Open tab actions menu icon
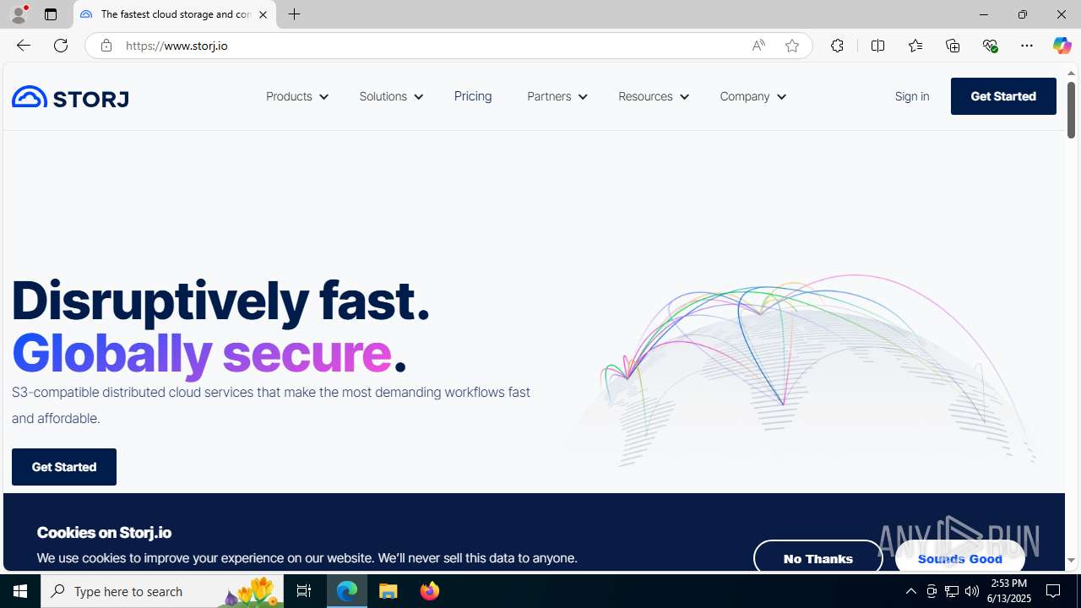This screenshot has height=608, width=1081. point(51,14)
